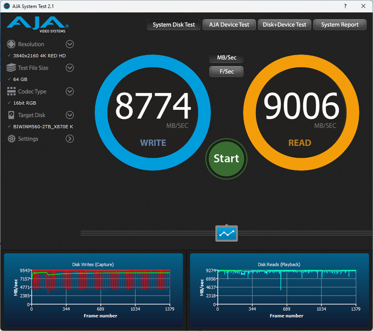This screenshot has height=331, width=373.
Task: Click the Target Disk drive icon
Action: (11, 115)
